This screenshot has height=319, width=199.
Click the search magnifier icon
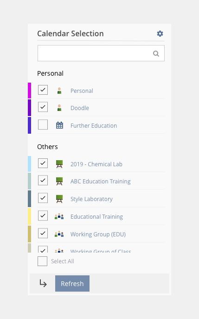click(x=156, y=53)
